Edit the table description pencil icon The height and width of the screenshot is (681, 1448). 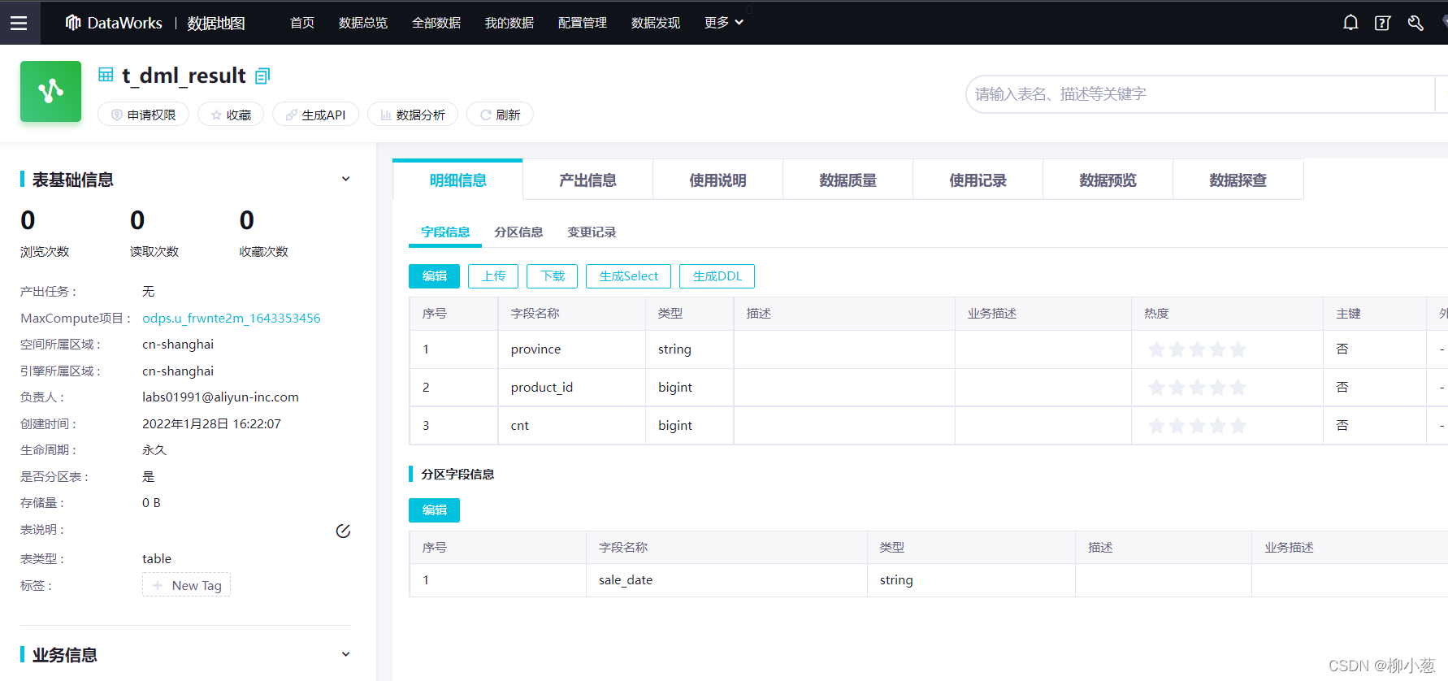point(343,531)
